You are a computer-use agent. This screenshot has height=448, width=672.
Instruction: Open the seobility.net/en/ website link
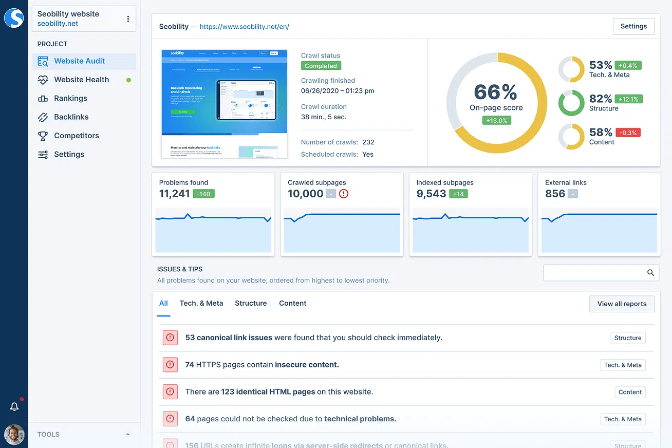pos(244,26)
